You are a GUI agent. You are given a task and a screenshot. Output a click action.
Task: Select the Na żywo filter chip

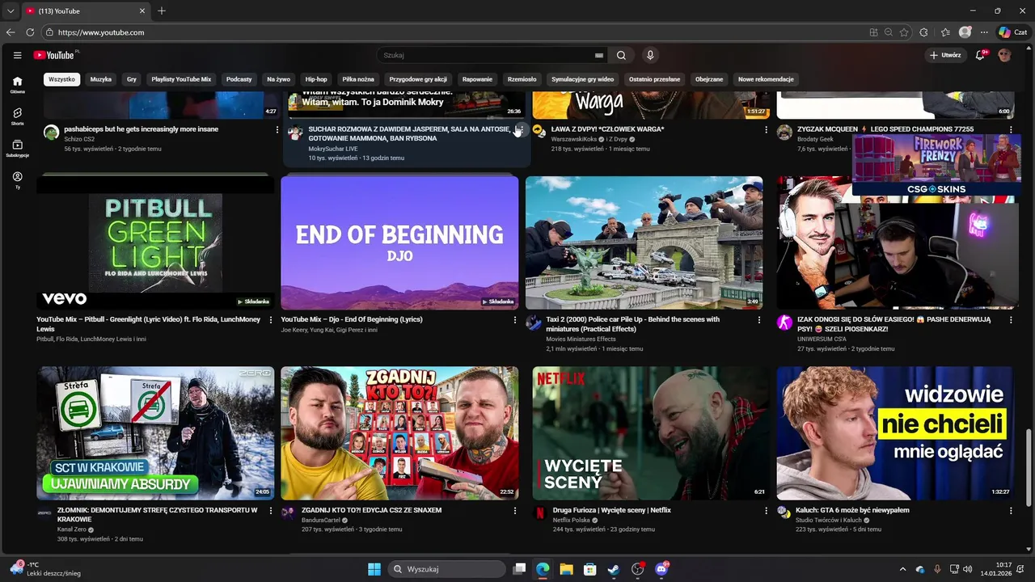(278, 79)
